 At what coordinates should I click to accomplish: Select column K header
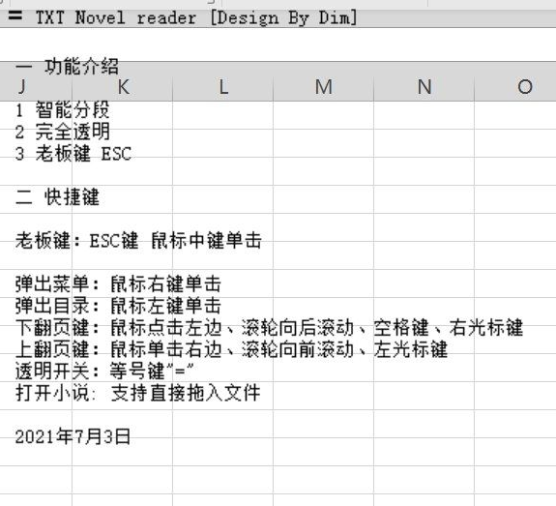(123, 87)
